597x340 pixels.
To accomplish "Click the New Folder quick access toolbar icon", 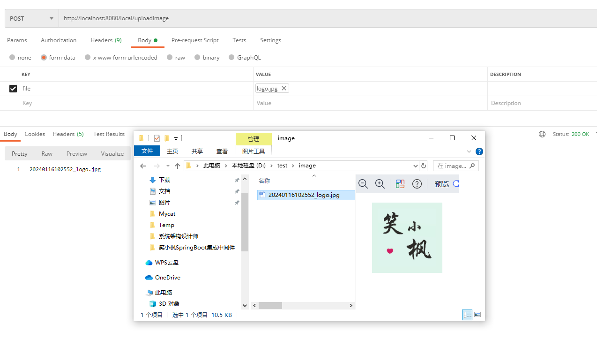I will point(167,138).
